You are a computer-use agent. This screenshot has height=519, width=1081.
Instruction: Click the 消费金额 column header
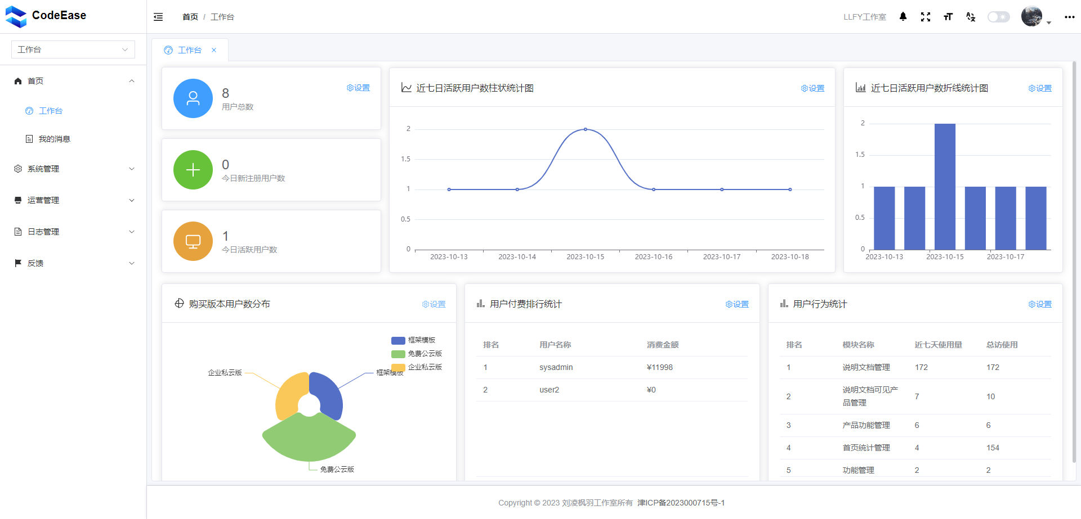pyautogui.click(x=663, y=345)
